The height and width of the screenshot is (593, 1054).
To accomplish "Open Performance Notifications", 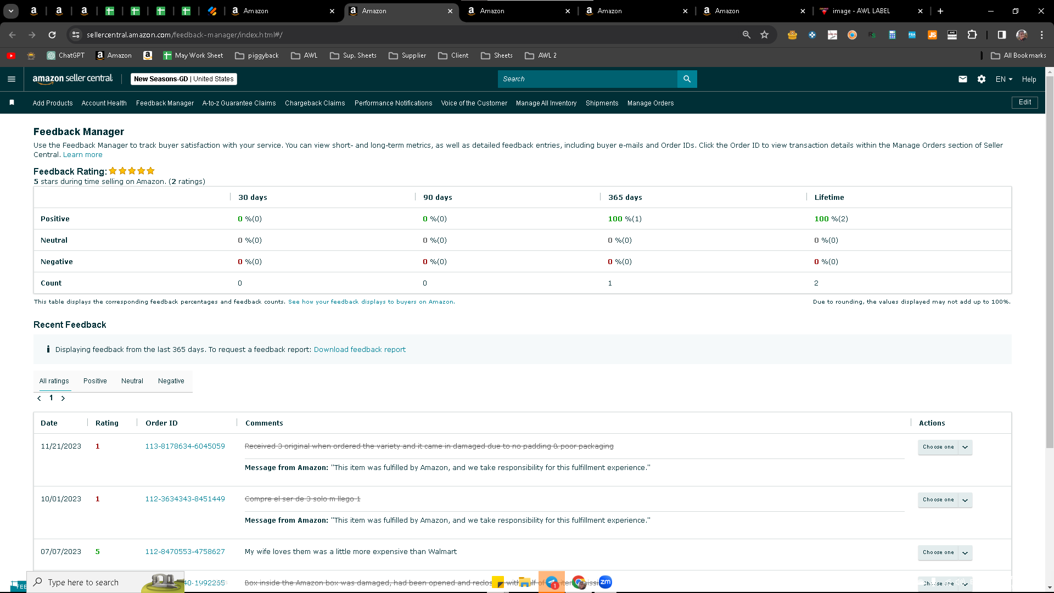I will (x=394, y=103).
